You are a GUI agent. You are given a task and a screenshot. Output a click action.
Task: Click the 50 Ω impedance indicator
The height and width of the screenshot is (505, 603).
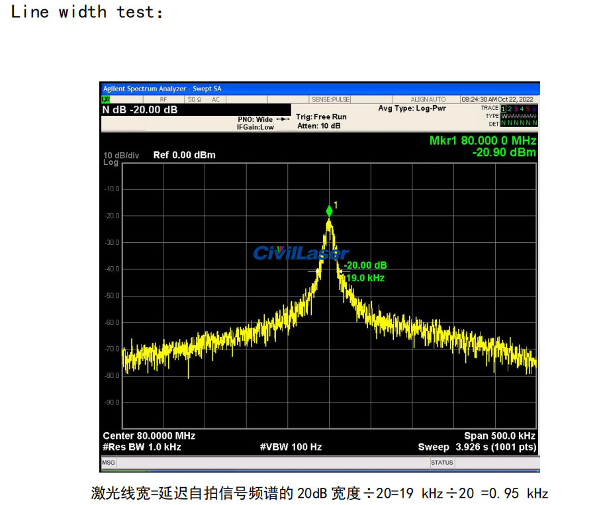tap(194, 99)
